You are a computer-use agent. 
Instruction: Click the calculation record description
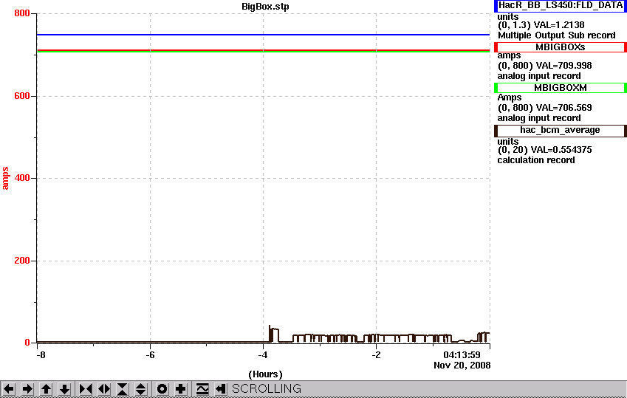(536, 160)
